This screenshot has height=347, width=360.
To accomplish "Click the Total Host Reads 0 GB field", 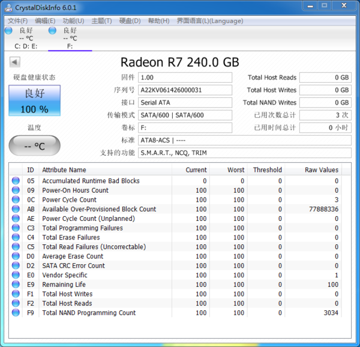I will (325, 77).
